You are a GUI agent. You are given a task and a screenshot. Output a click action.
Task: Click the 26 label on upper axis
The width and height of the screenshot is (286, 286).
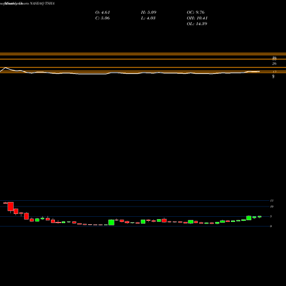click(274, 63)
